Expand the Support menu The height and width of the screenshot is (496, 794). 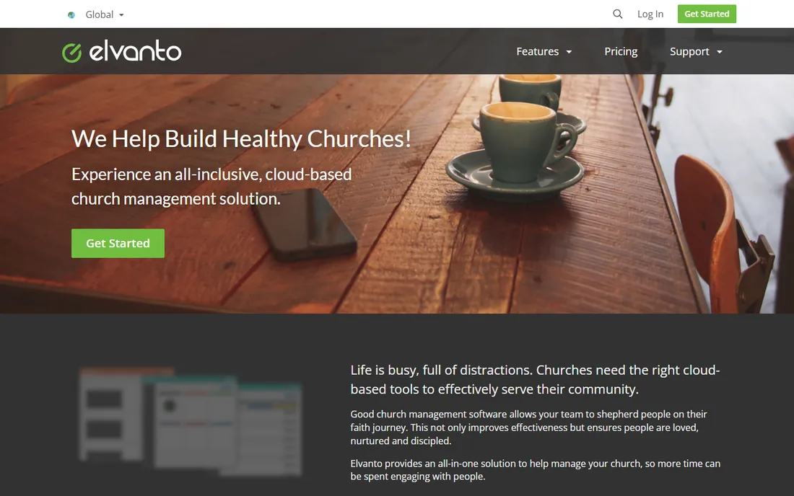696,52
